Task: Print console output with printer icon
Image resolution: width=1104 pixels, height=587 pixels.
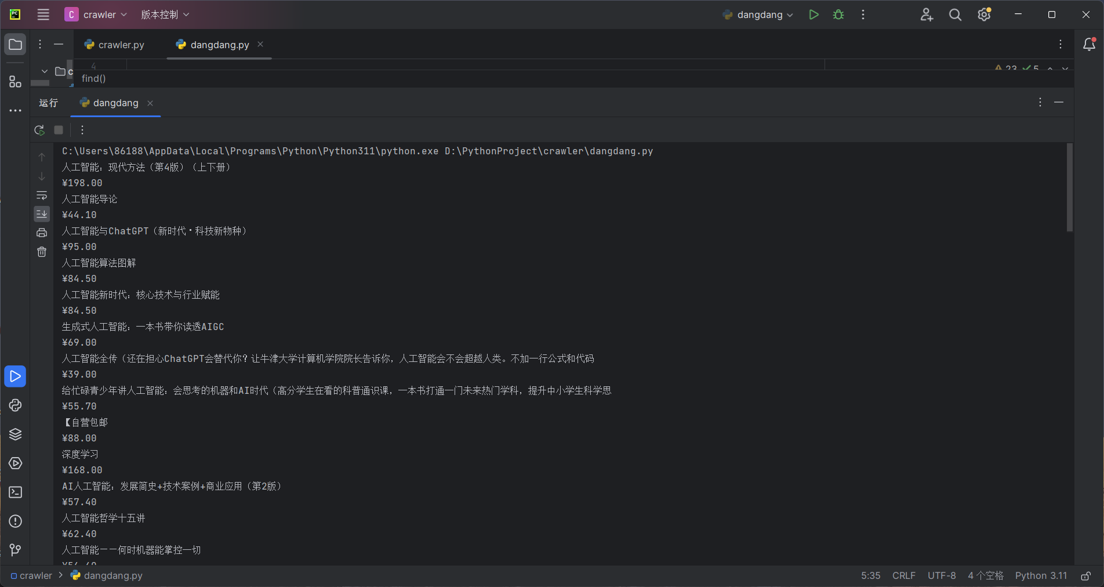Action: click(42, 233)
